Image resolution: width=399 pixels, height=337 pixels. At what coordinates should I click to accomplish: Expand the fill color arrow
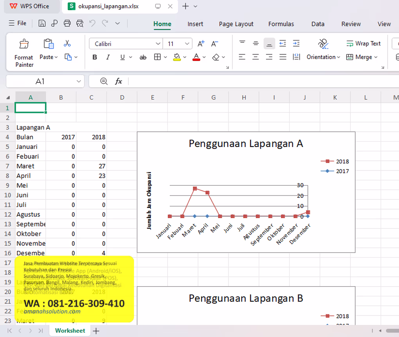[x=185, y=57]
